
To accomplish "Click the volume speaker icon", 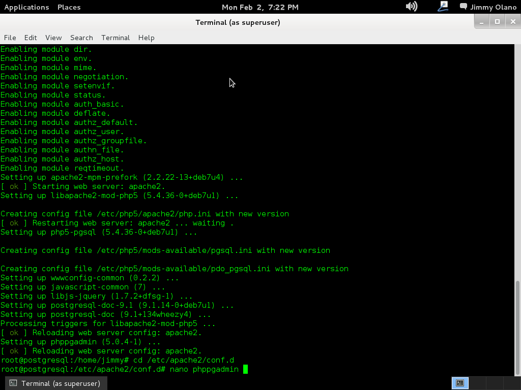I will coord(411,7).
